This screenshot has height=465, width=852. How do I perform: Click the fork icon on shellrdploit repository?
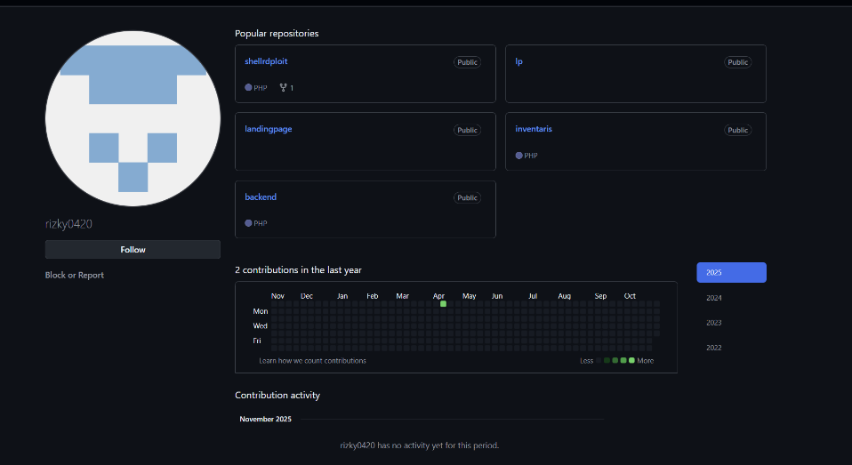pos(284,88)
